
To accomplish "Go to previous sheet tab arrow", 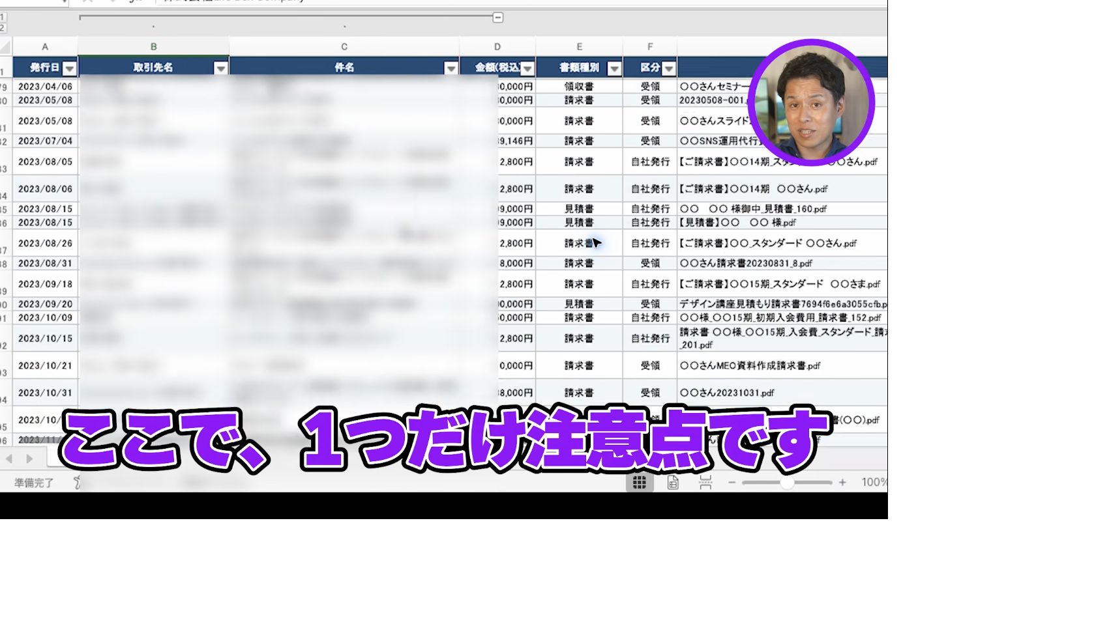I will point(10,459).
